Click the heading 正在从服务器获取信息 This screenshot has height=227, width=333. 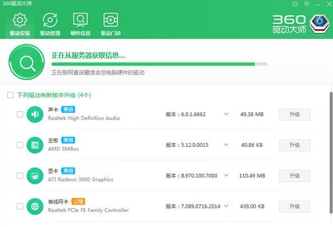point(88,55)
